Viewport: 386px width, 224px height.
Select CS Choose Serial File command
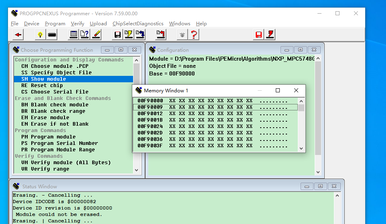tap(73, 92)
